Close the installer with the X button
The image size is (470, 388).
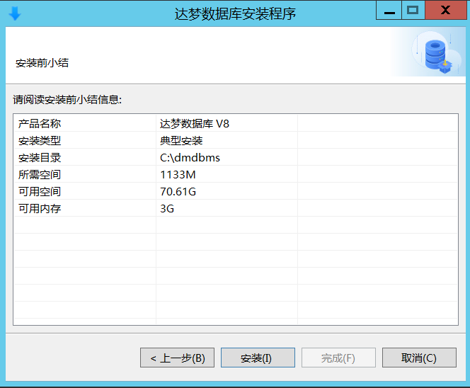(446, 10)
